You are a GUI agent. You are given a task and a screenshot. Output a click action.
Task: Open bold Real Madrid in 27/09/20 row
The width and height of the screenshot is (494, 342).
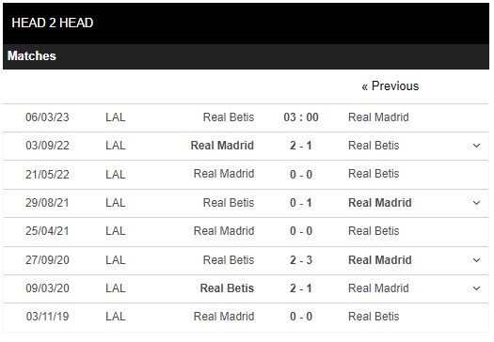(x=380, y=260)
